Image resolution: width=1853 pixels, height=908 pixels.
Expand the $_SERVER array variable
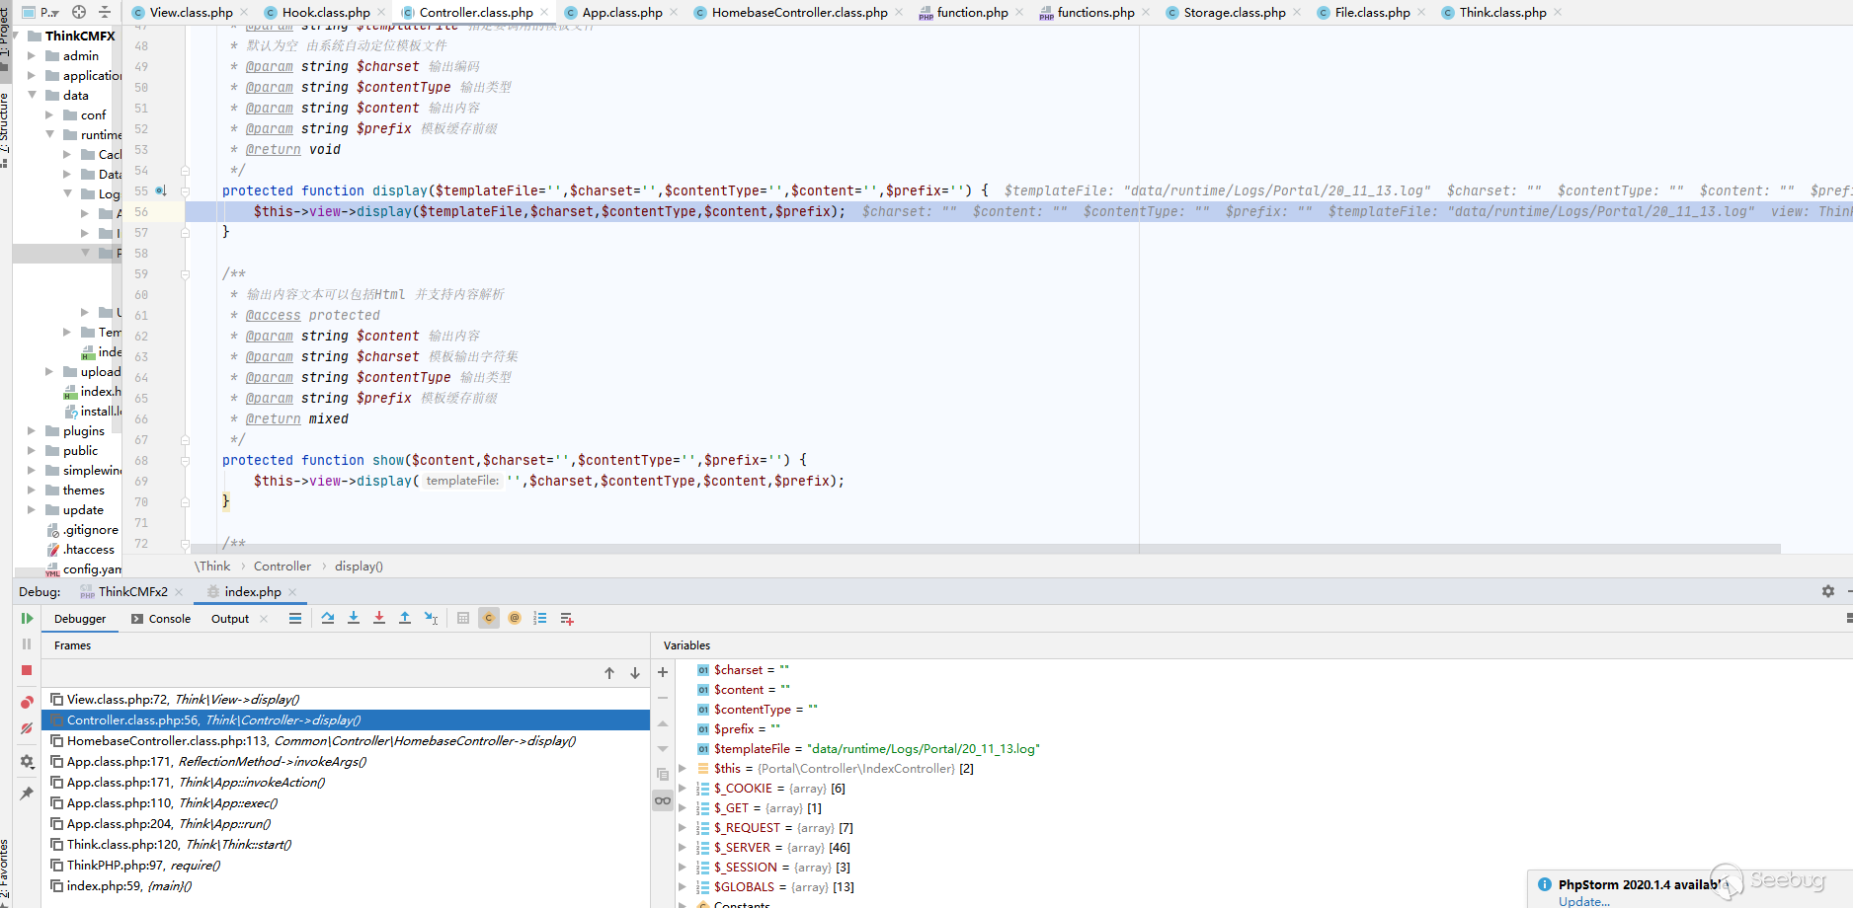pyautogui.click(x=682, y=848)
